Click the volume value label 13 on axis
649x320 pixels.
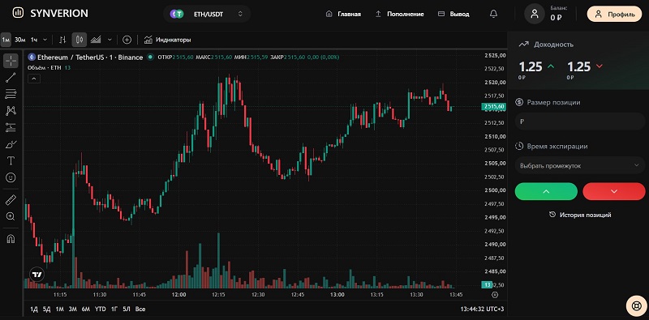pos(488,285)
